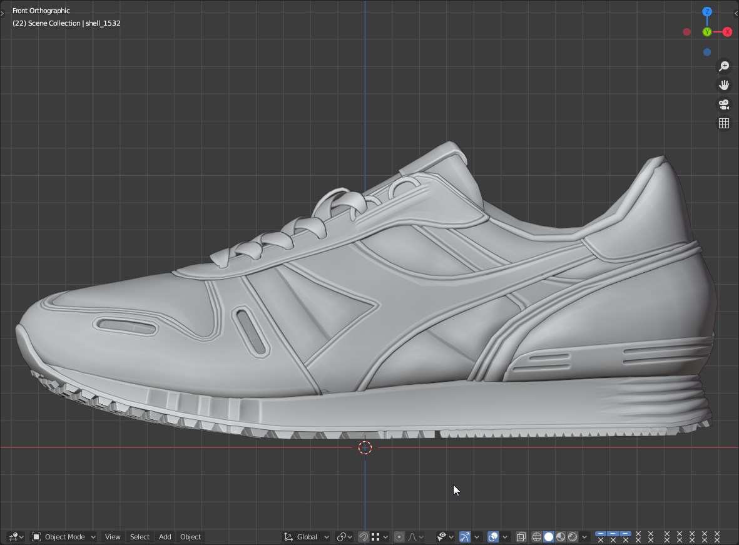Image resolution: width=739 pixels, height=545 pixels.
Task: Toggle snapping magnet icon
Action: 364,537
